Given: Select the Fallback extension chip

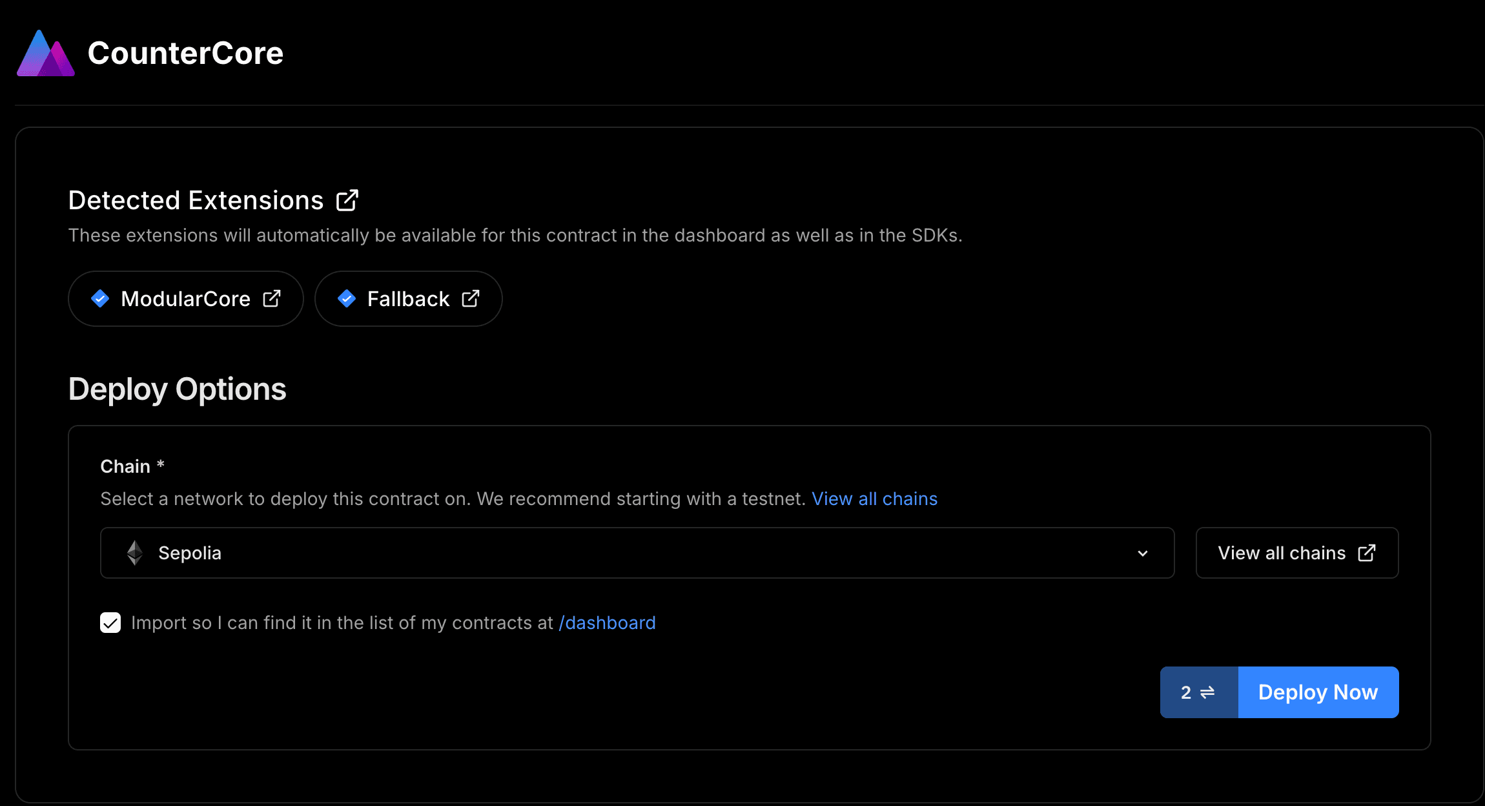Looking at the screenshot, I should (x=408, y=298).
